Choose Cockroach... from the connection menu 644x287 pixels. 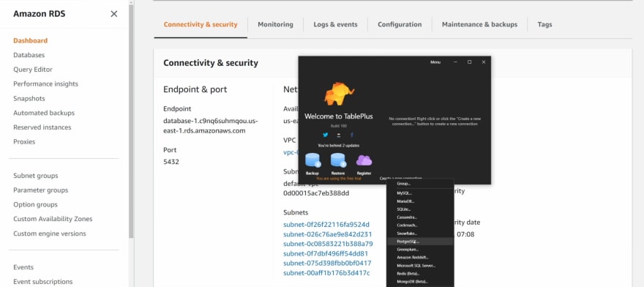tap(420, 225)
